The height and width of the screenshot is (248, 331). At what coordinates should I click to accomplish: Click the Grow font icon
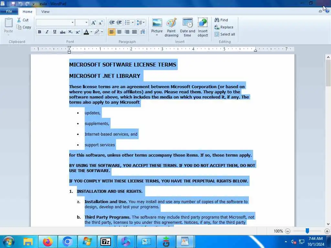tap(93, 23)
